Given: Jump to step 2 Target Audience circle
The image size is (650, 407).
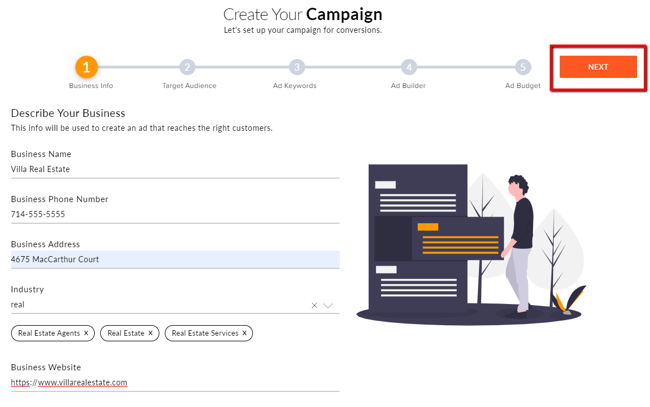Looking at the screenshot, I should tap(187, 67).
